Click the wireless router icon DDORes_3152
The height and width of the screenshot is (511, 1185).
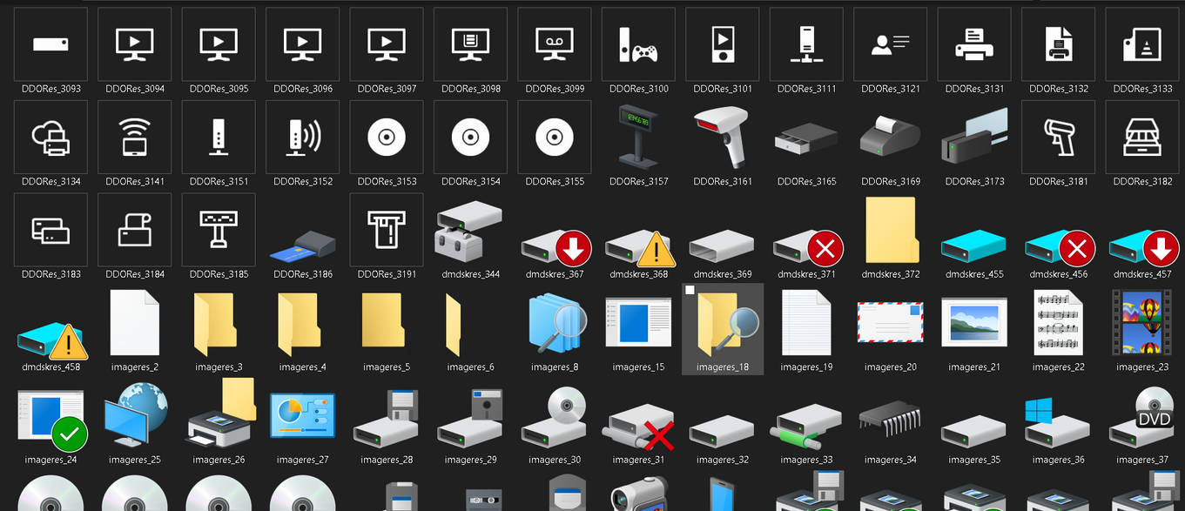coord(302,138)
